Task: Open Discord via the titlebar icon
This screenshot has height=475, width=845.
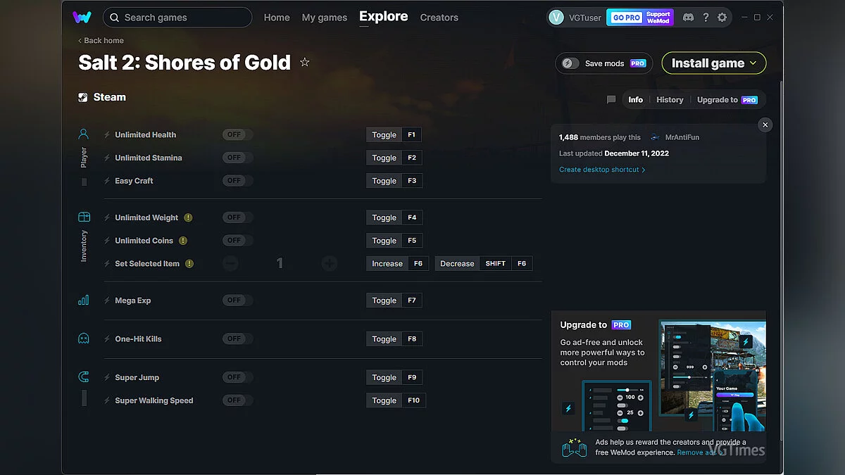Action: [x=688, y=17]
